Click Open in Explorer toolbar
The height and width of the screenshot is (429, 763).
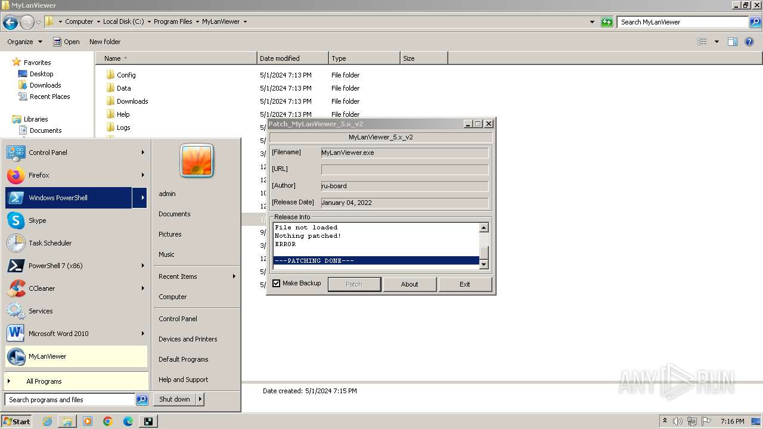pyautogui.click(x=66, y=42)
